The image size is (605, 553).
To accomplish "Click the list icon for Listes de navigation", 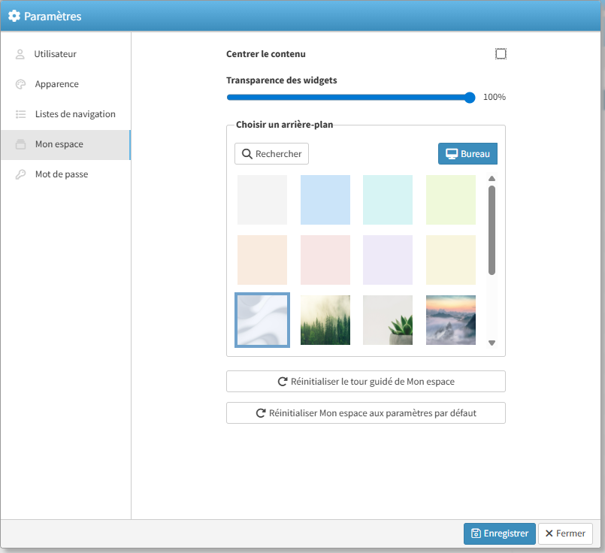I will pos(20,114).
